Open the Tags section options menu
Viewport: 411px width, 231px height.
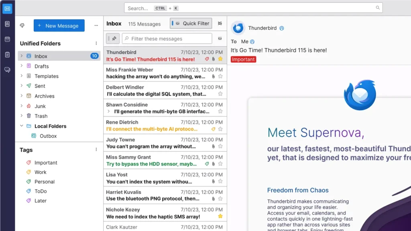coord(96,150)
